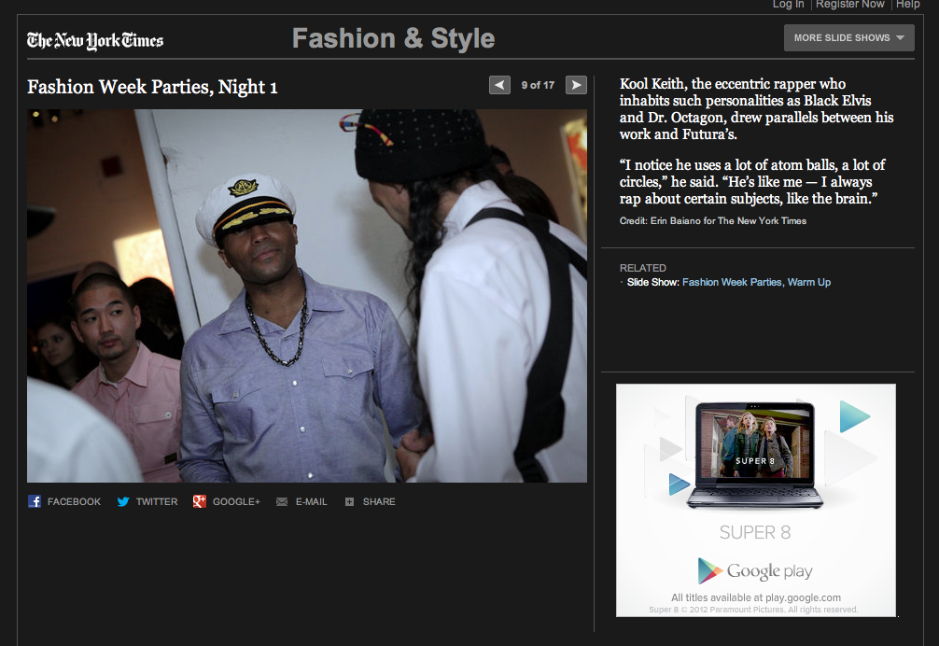The width and height of the screenshot is (939, 646).
Task: Open the Help link
Action: (x=907, y=5)
